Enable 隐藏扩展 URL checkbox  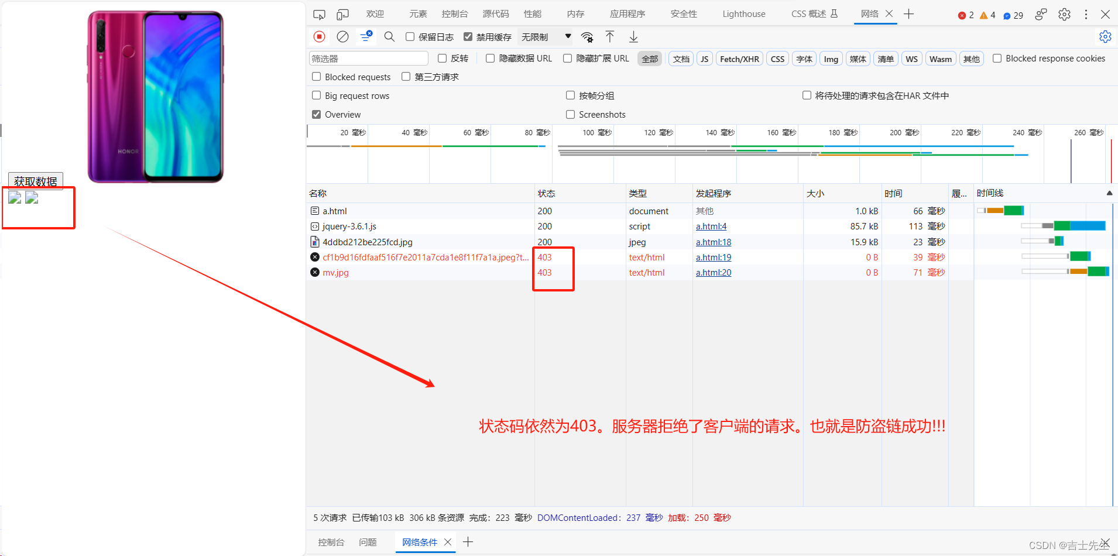coord(568,58)
